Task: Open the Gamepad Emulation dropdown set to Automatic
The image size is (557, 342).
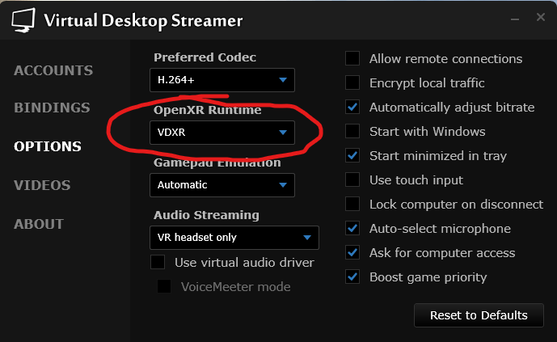Action: [x=222, y=185]
